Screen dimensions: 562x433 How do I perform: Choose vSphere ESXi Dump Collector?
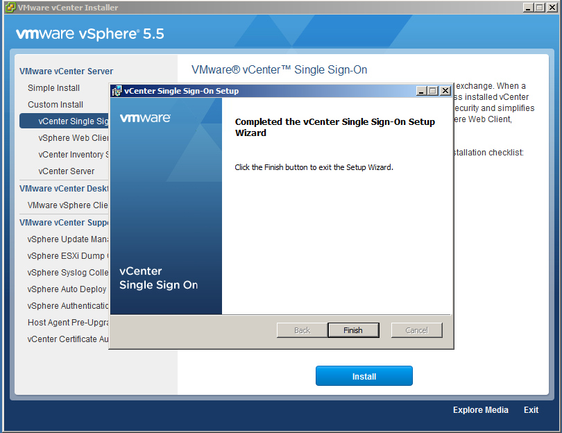pos(67,256)
